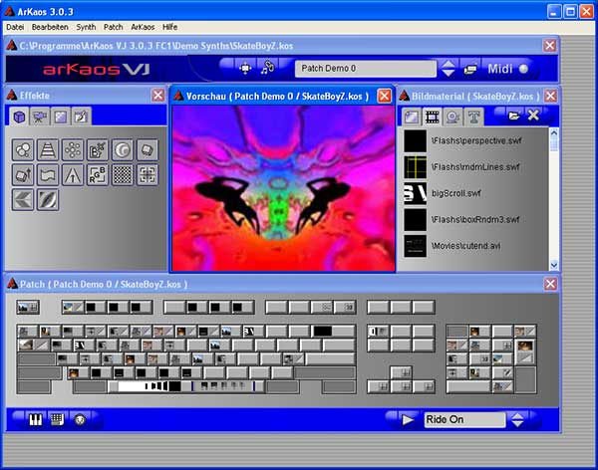Open the Hilfe menu
598x470 pixels.
point(169,27)
